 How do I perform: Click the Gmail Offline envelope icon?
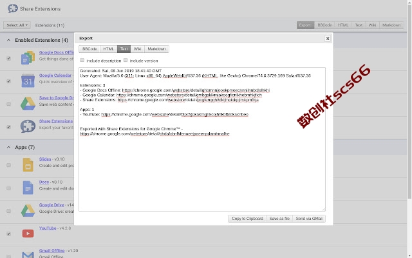(28, 255)
